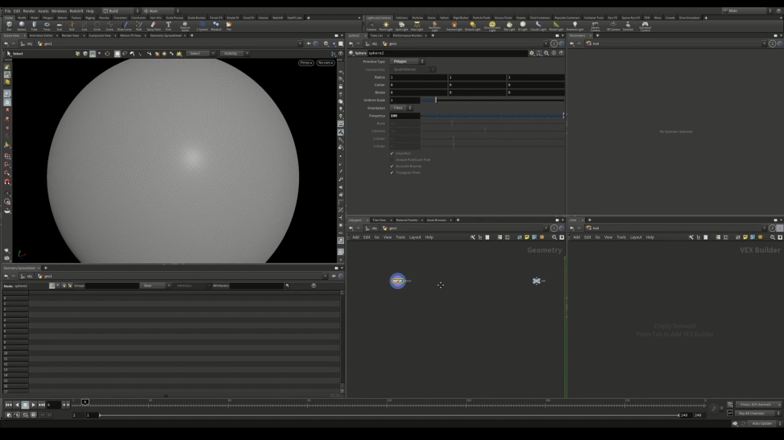Screen dimensions: 784x440
Task: Open the Main radial menu dropdown
Action: pyautogui.click(x=161, y=10)
